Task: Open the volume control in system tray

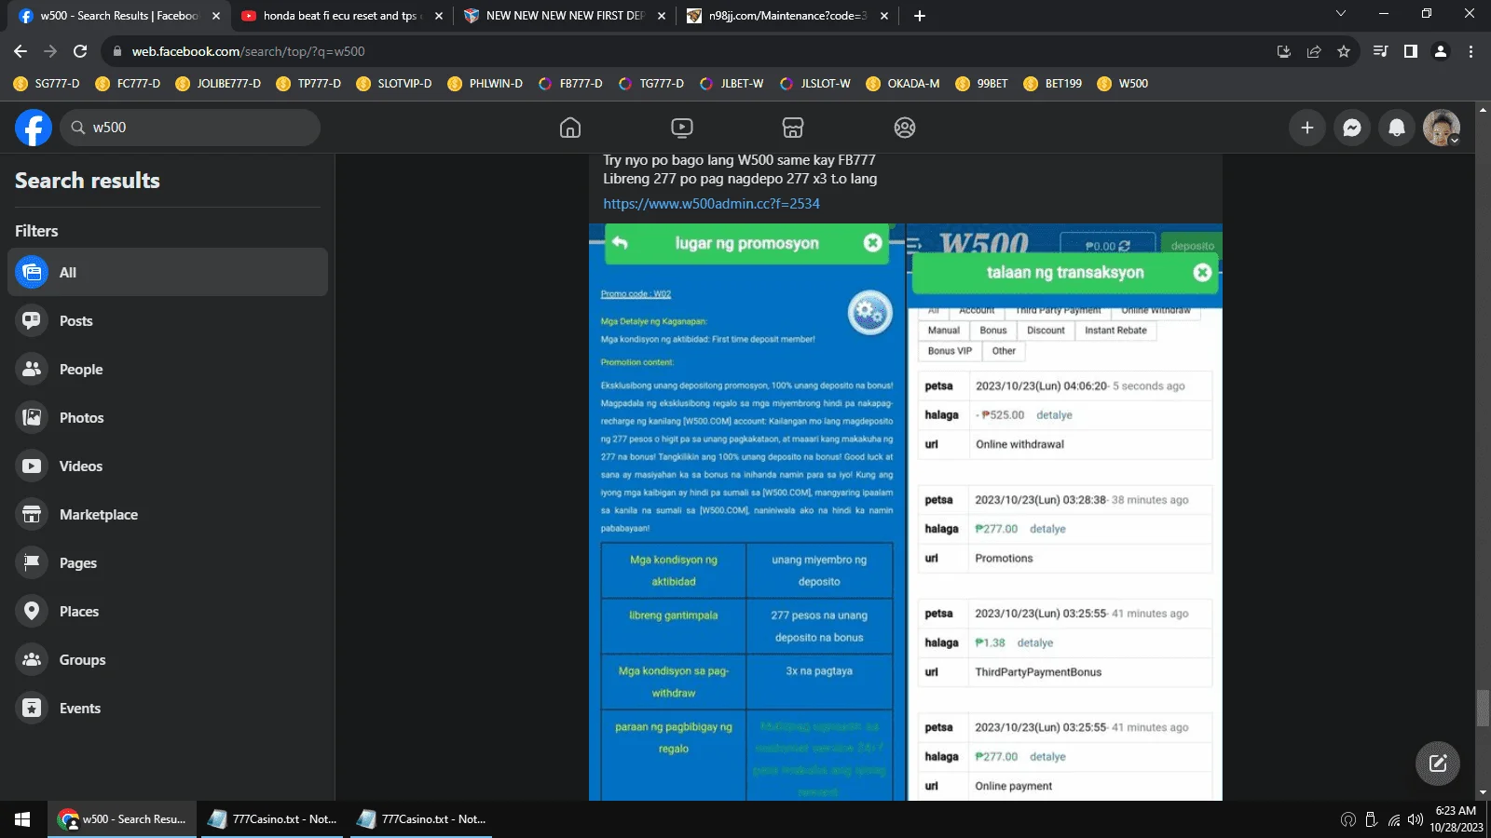Action: [x=1416, y=819]
